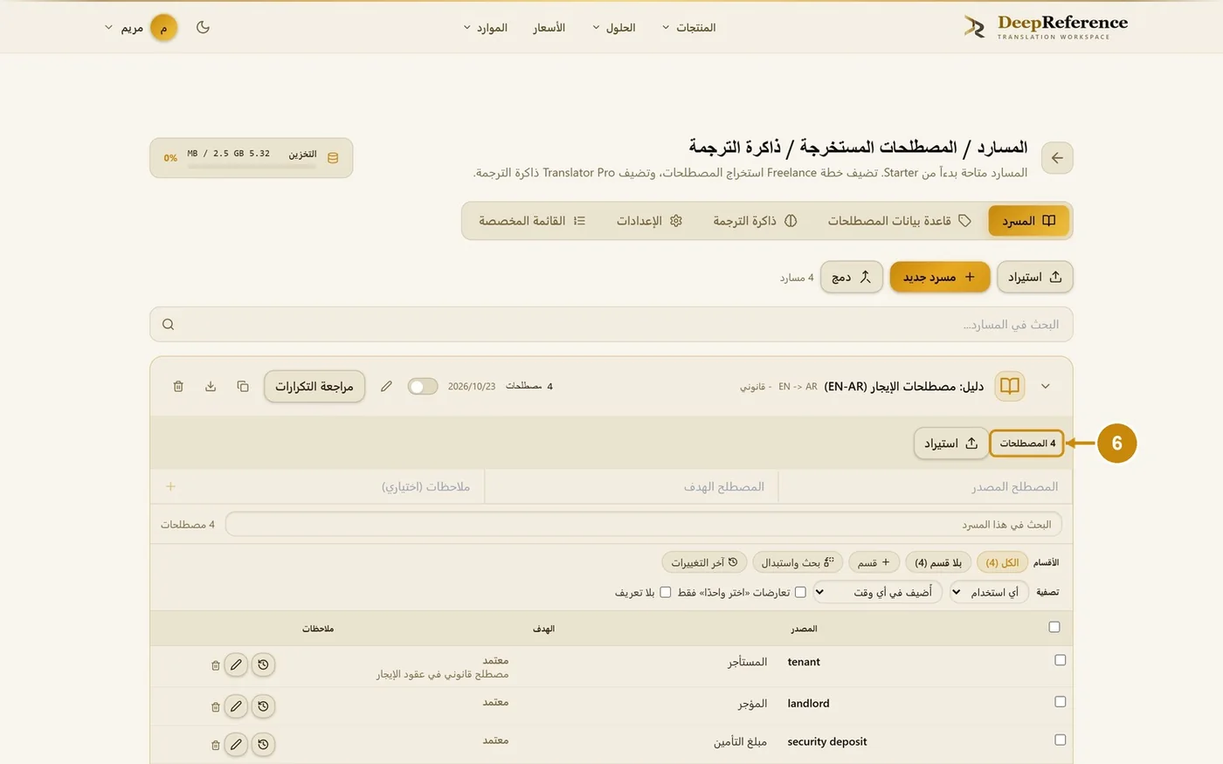This screenshot has height=764, width=1223.
Task: Check the landlord row checkbox
Action: 1060,701
